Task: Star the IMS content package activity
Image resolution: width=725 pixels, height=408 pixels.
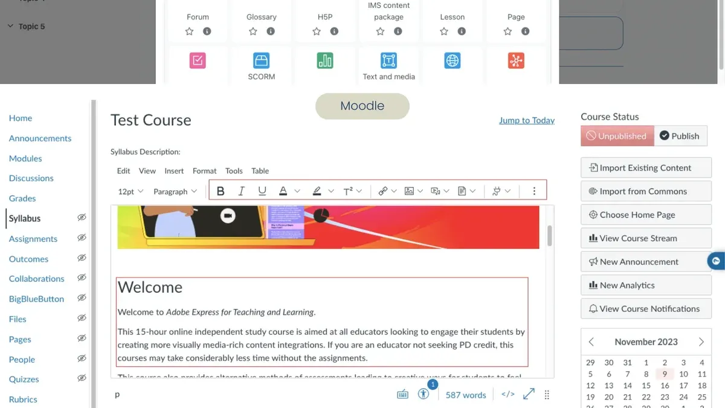Action: click(380, 31)
